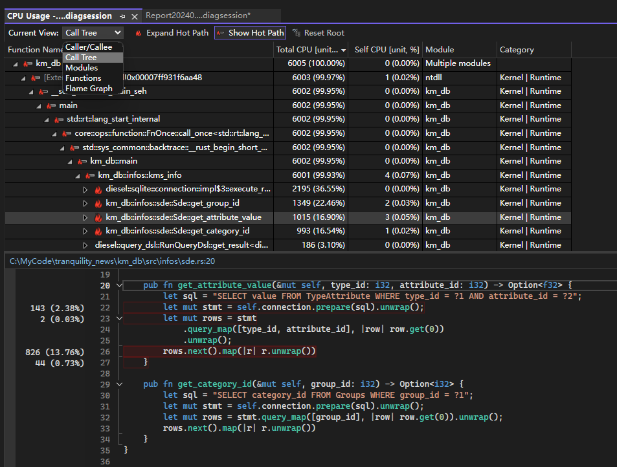
Task: Expand diesel RunQueryDsl get_result node
Action: click(x=85, y=245)
